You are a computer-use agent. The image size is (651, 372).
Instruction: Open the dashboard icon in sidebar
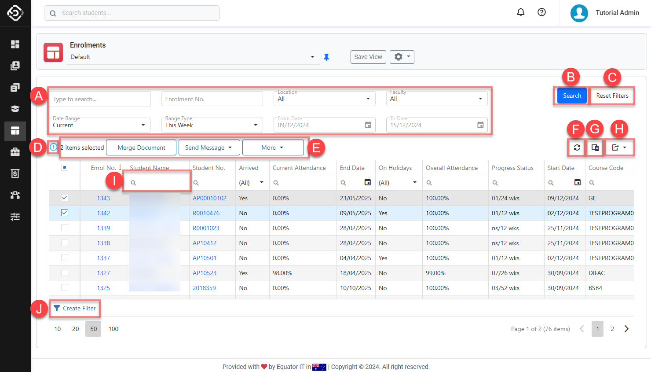tap(15, 44)
